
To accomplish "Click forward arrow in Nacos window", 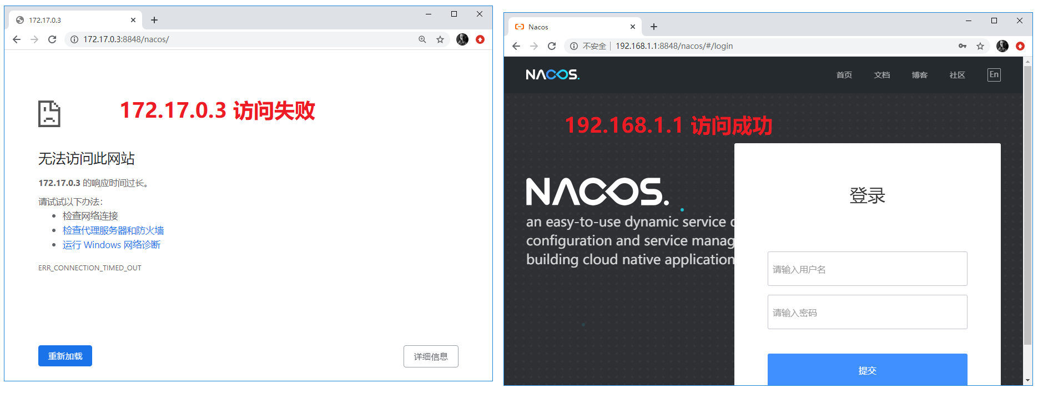I will click(534, 46).
